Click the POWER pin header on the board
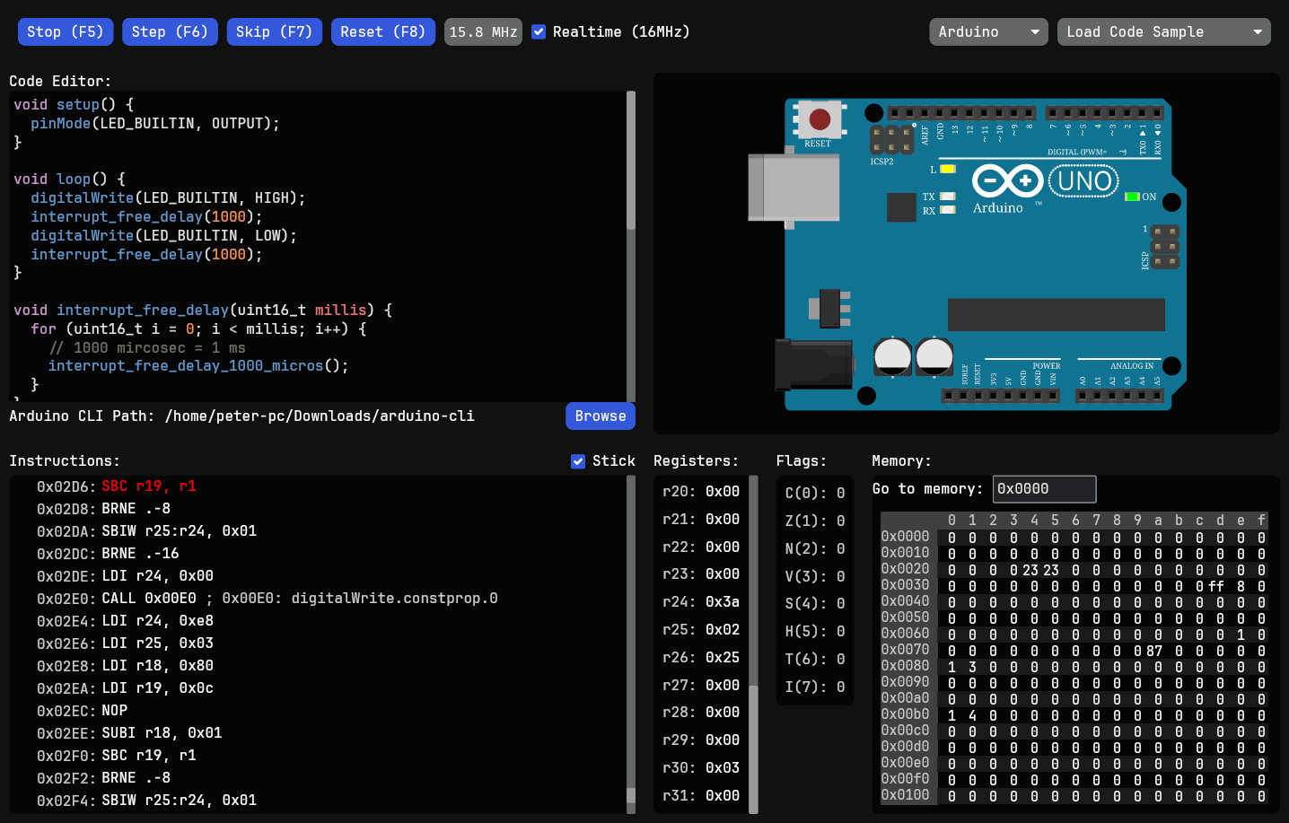Image resolution: width=1289 pixels, height=823 pixels. coord(1001,396)
